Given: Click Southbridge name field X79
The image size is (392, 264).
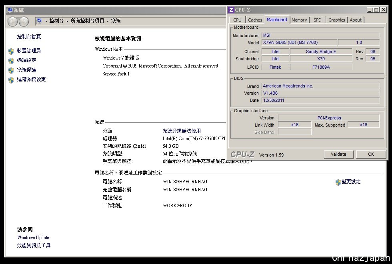Looking at the screenshot, I should pos(321,59).
